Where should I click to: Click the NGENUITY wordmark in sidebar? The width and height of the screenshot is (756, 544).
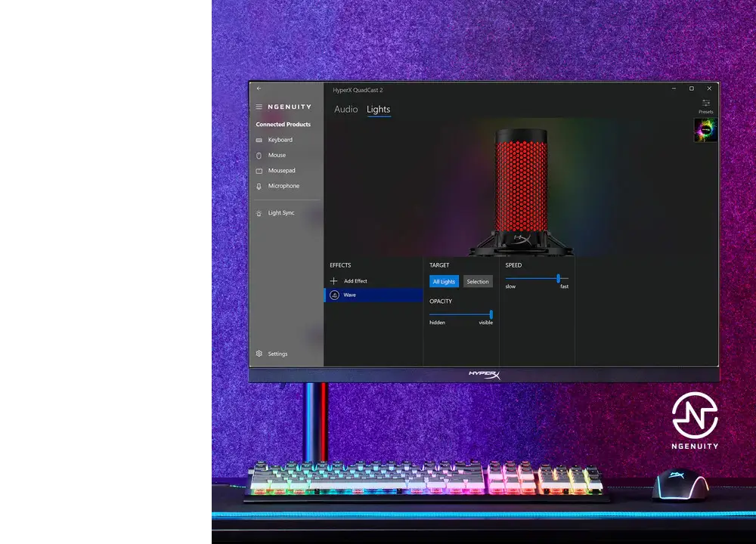pos(290,107)
